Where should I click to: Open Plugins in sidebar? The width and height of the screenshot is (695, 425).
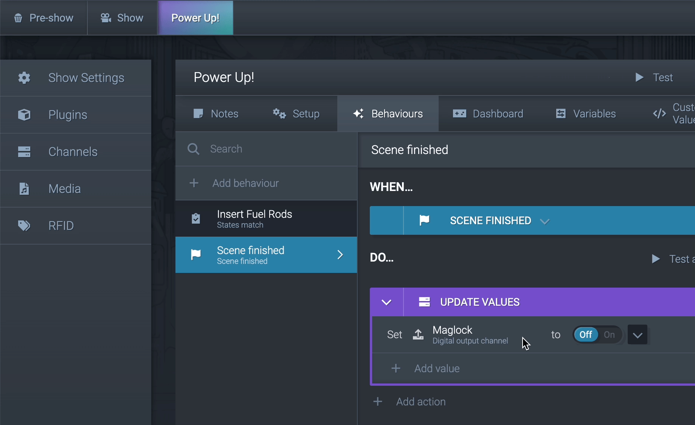pyautogui.click(x=76, y=115)
